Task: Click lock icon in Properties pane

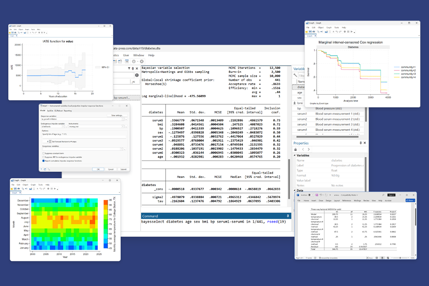Action: coord(296,149)
